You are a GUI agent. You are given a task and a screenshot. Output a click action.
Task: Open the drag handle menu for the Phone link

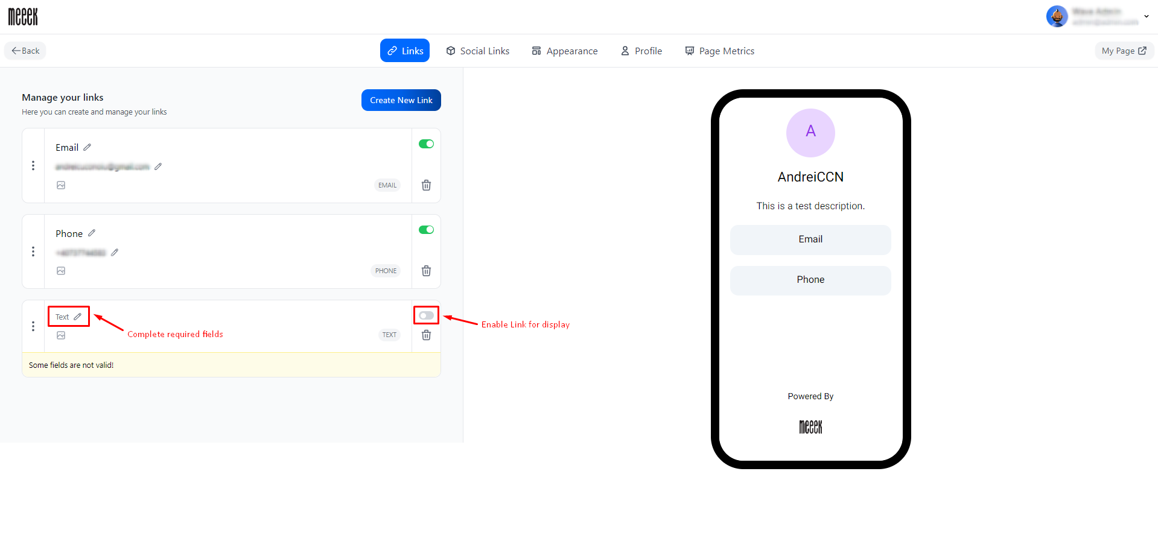point(33,251)
